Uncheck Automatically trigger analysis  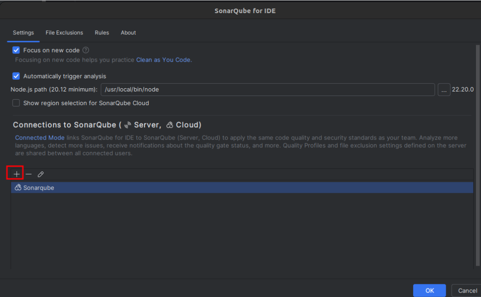(x=16, y=76)
